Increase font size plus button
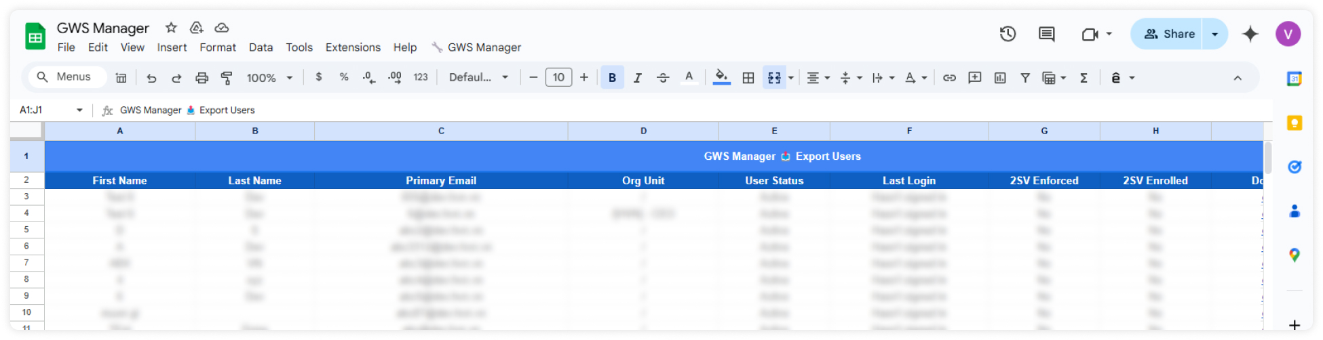 pyautogui.click(x=584, y=77)
